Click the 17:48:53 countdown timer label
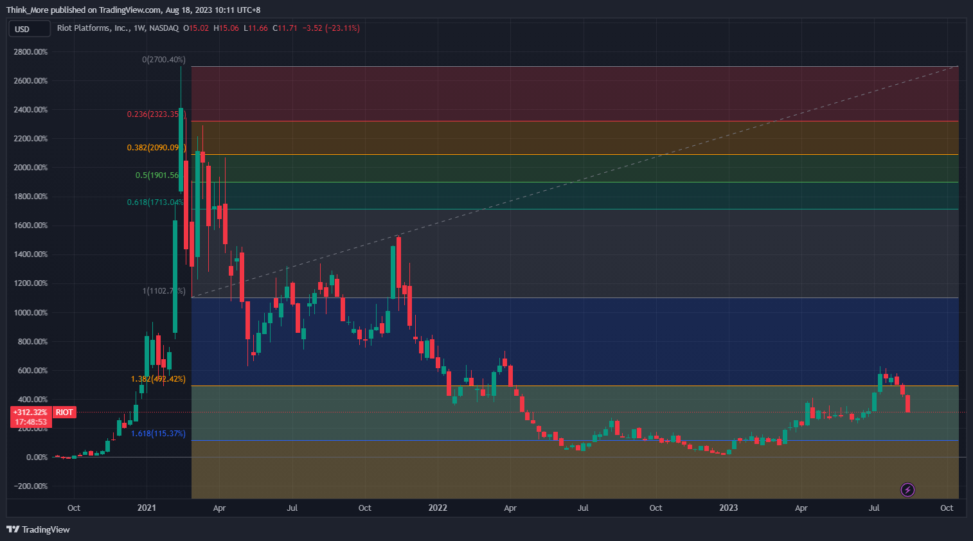Screen dimensions: 973x541 tap(30, 422)
